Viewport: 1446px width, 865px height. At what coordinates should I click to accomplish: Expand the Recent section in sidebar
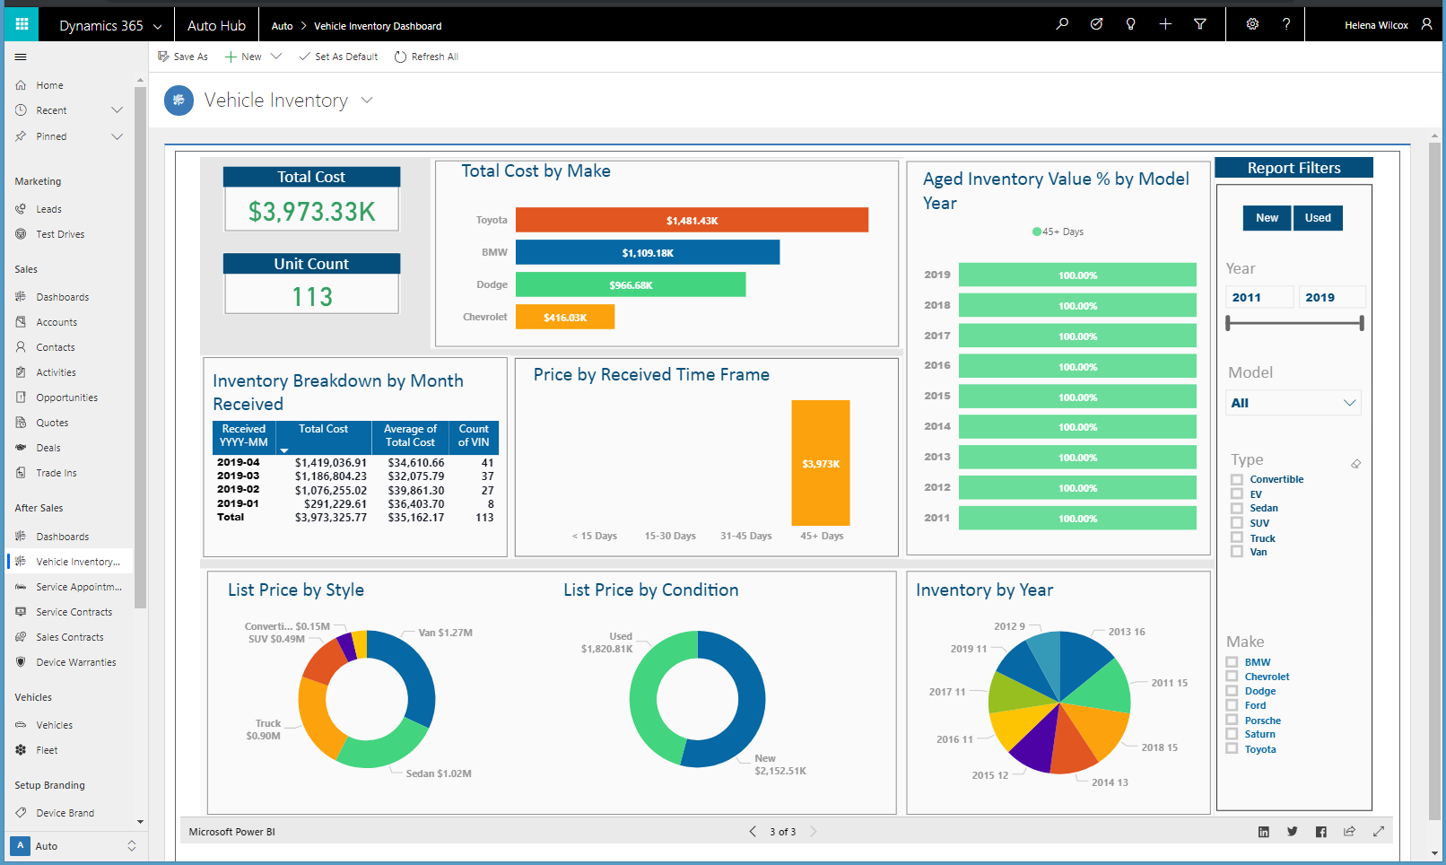117,110
